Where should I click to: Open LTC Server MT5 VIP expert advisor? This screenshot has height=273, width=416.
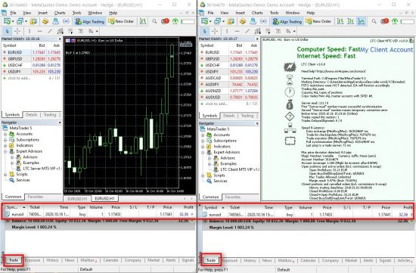[x=39, y=169]
